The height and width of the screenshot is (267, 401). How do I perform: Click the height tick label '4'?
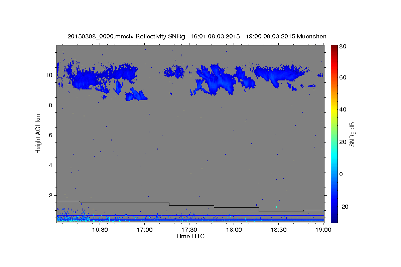tap(51, 165)
